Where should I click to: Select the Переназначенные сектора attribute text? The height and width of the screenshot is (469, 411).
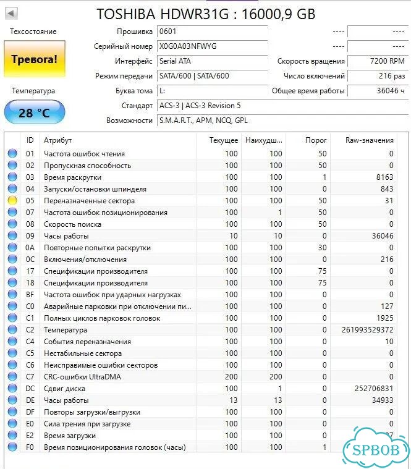[89, 201]
